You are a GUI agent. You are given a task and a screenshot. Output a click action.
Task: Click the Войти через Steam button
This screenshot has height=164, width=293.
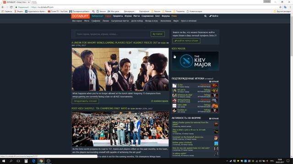point(186,41)
